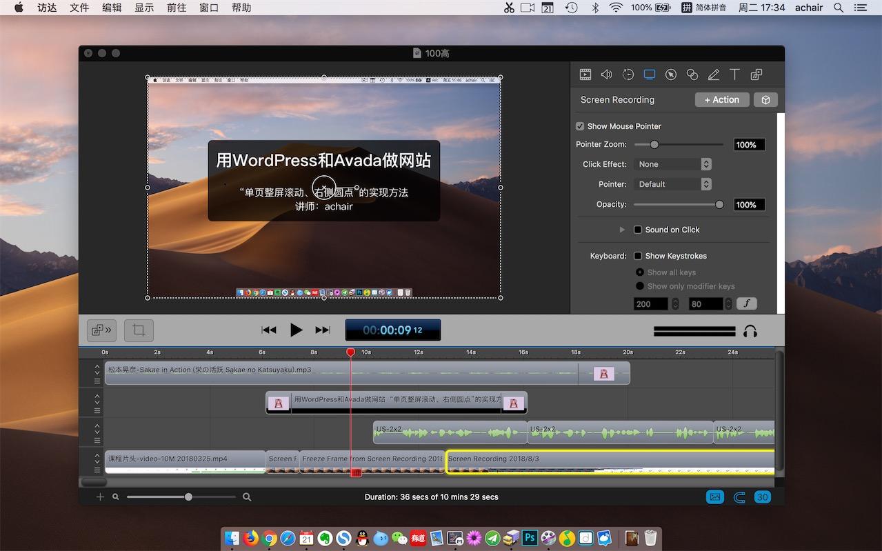
Task: Select the Freeze Frame from Screen Recording clip
Action: [x=372, y=462]
